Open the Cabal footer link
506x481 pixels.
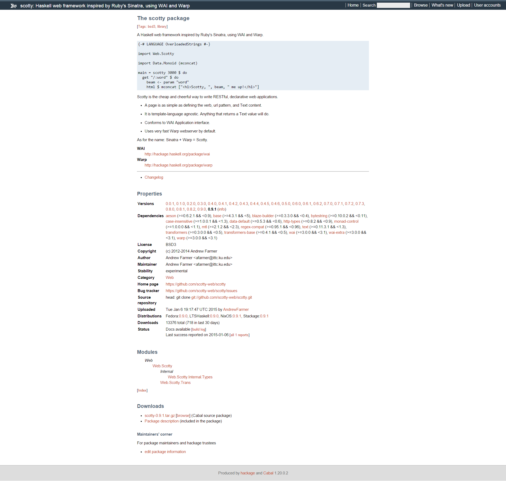(x=268, y=473)
